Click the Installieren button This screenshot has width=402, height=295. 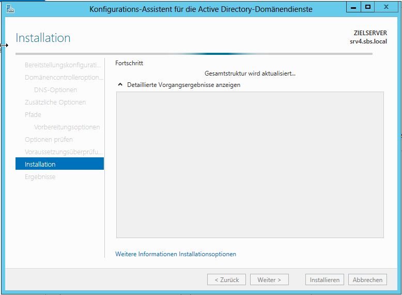324,279
